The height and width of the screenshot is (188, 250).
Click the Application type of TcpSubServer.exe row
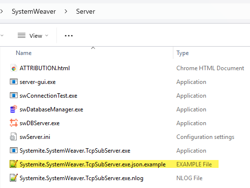point(191,151)
